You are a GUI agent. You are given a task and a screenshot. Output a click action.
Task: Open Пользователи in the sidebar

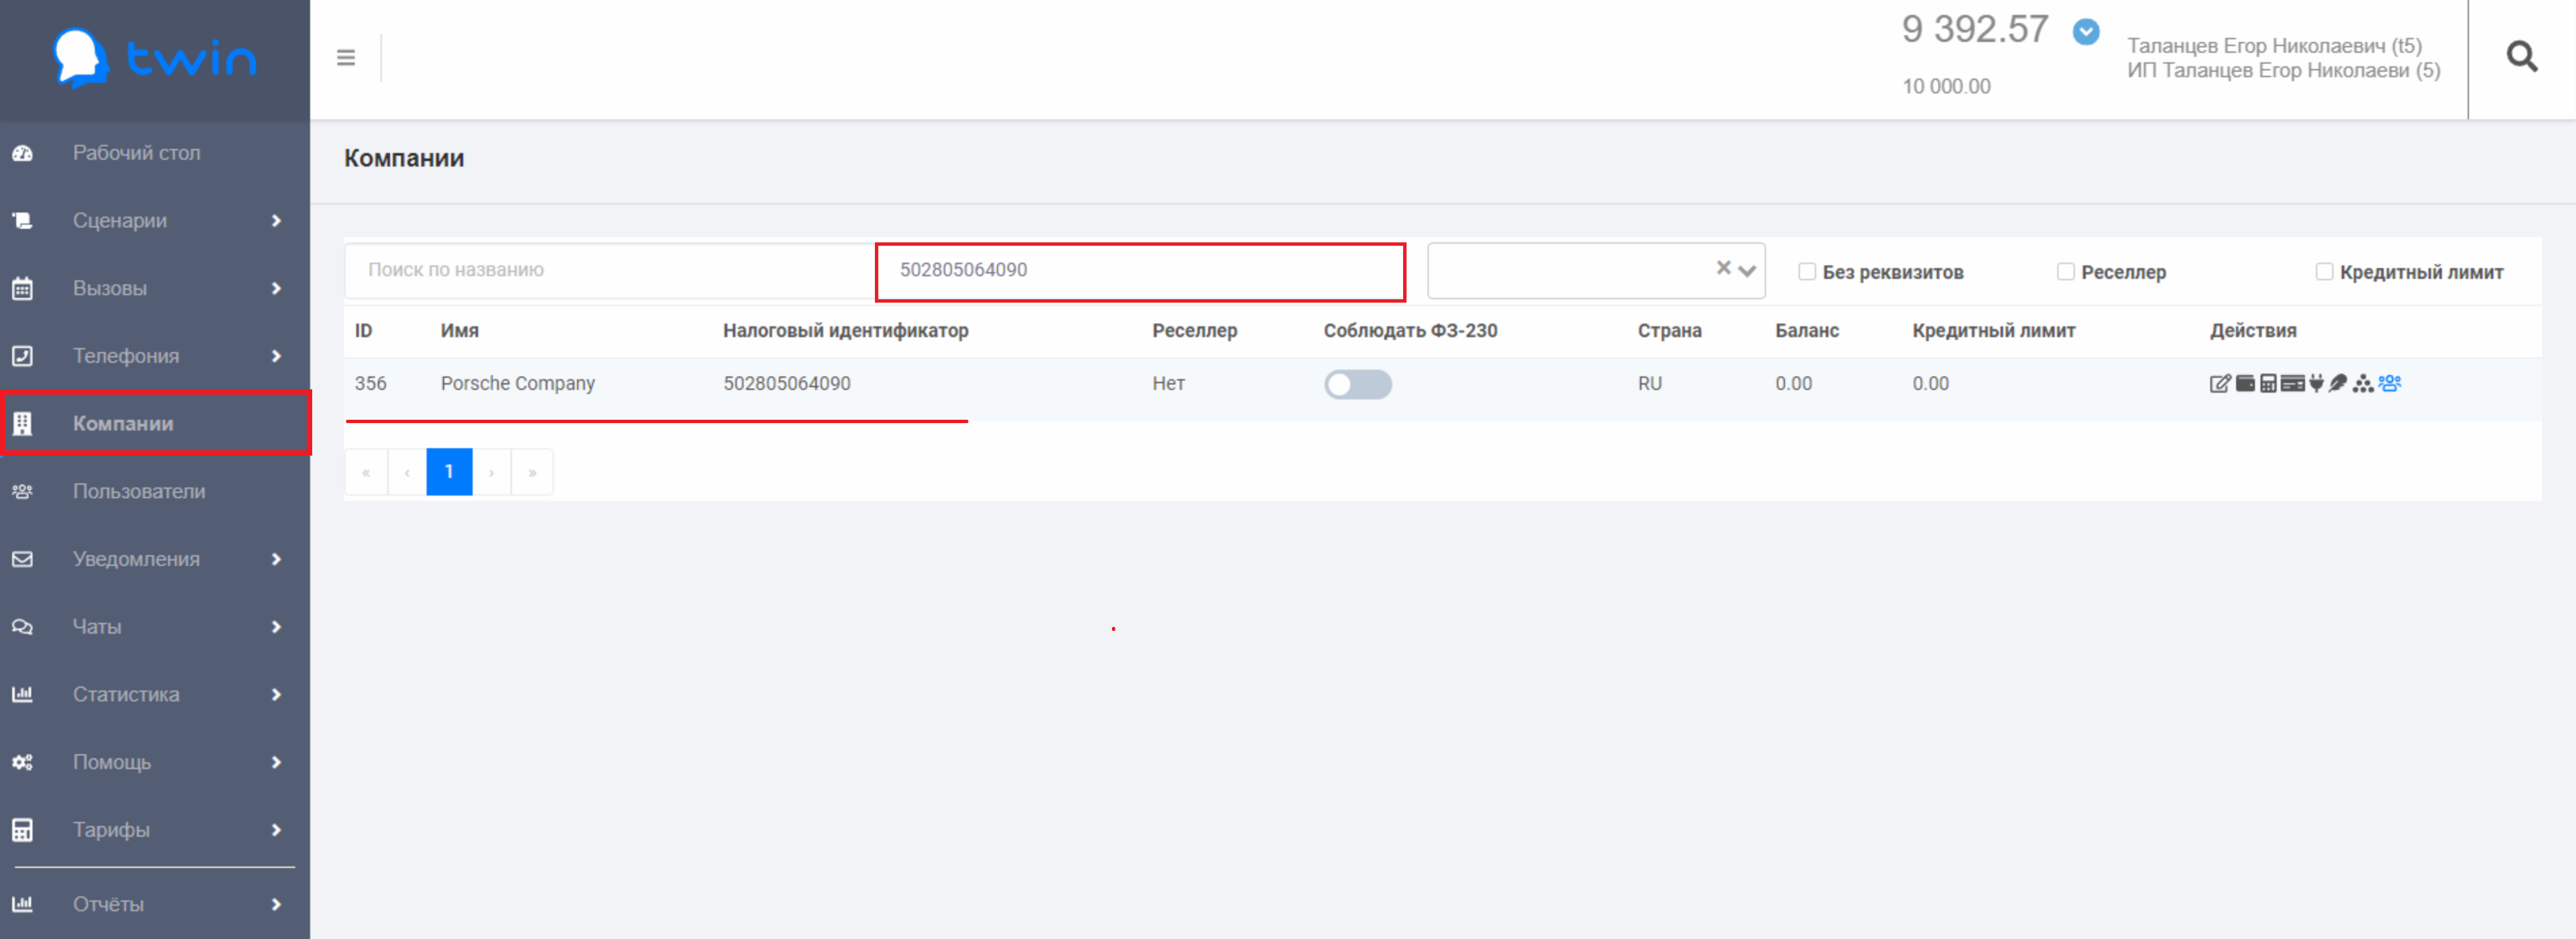(x=138, y=492)
